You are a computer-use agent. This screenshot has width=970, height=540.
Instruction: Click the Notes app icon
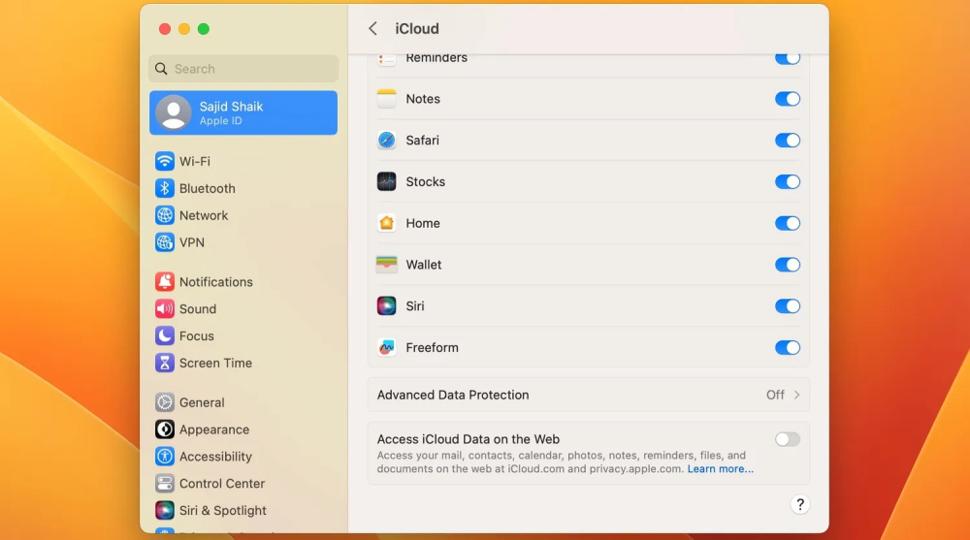[387, 99]
